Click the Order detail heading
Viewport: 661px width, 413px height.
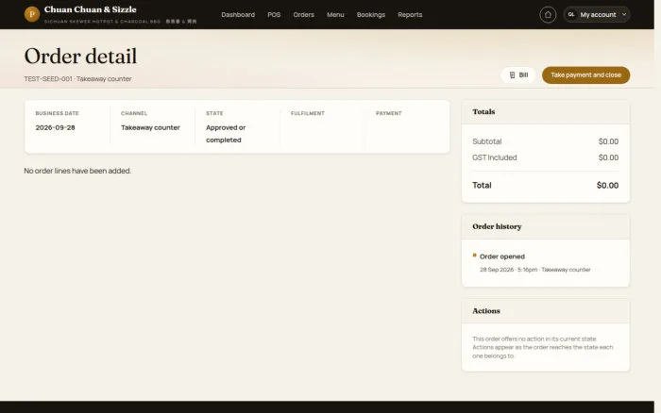coord(80,57)
